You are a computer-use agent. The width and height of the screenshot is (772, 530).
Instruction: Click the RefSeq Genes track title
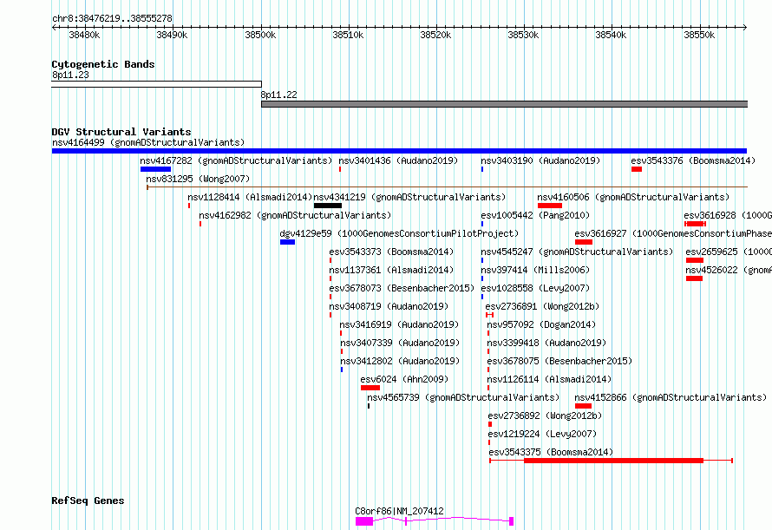tap(88, 501)
